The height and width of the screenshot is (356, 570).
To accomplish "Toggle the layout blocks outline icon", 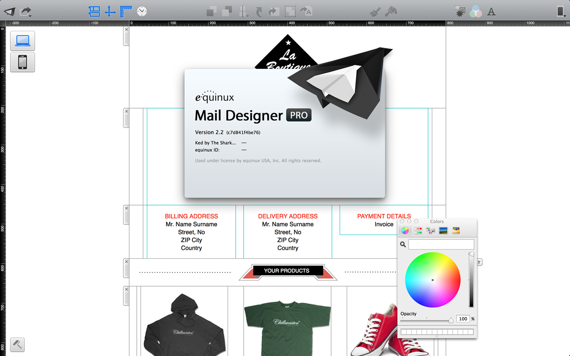I will 94,11.
